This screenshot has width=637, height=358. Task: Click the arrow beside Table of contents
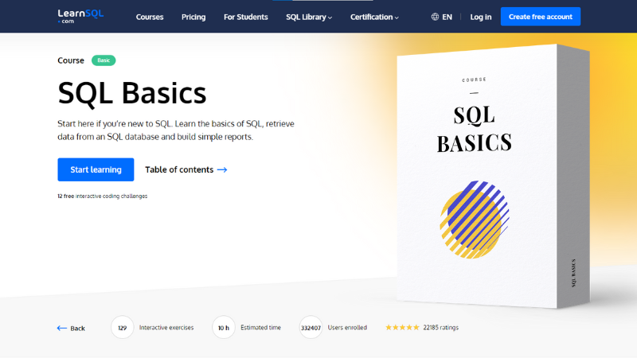click(x=222, y=169)
